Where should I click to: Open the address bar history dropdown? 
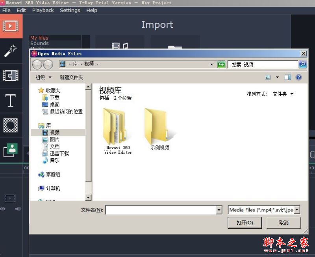pos(211,64)
